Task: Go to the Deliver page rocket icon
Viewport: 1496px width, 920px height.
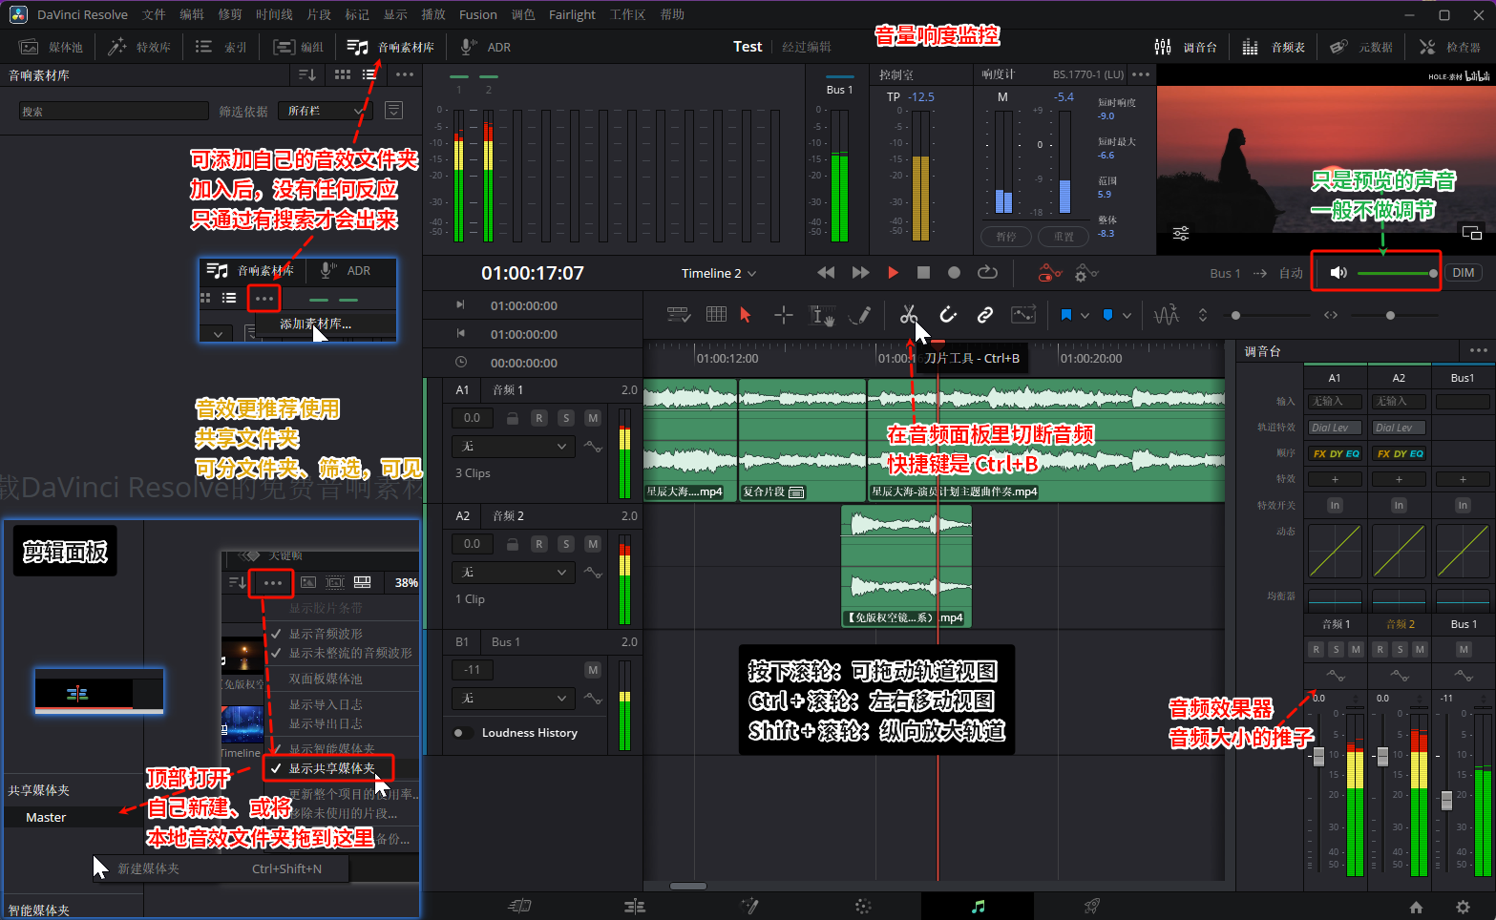Action: pyautogui.click(x=1092, y=906)
